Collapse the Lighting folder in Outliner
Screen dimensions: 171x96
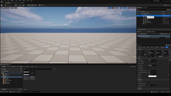[x=142, y=14]
